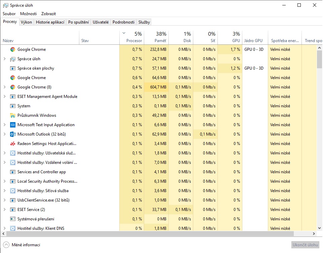Open the Možnosti menu

[29, 14]
